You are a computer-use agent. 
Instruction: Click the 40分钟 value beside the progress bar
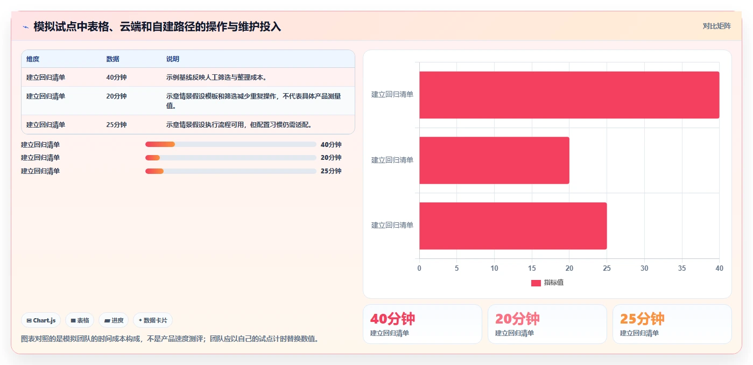click(x=331, y=145)
